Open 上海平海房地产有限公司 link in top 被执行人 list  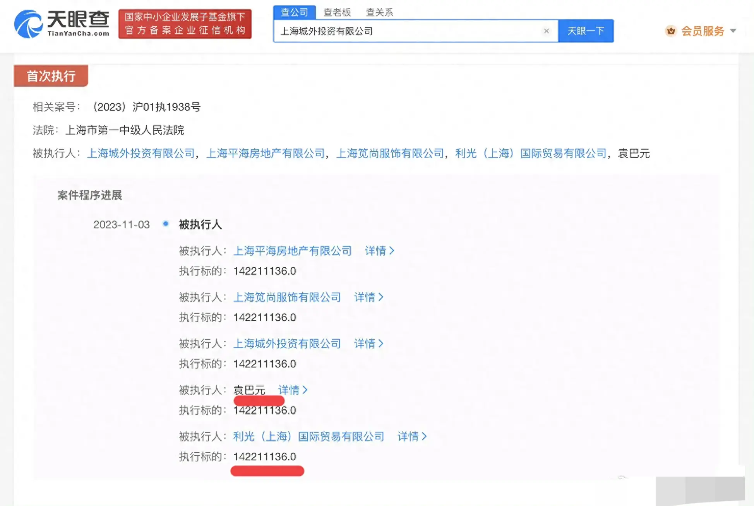266,154
